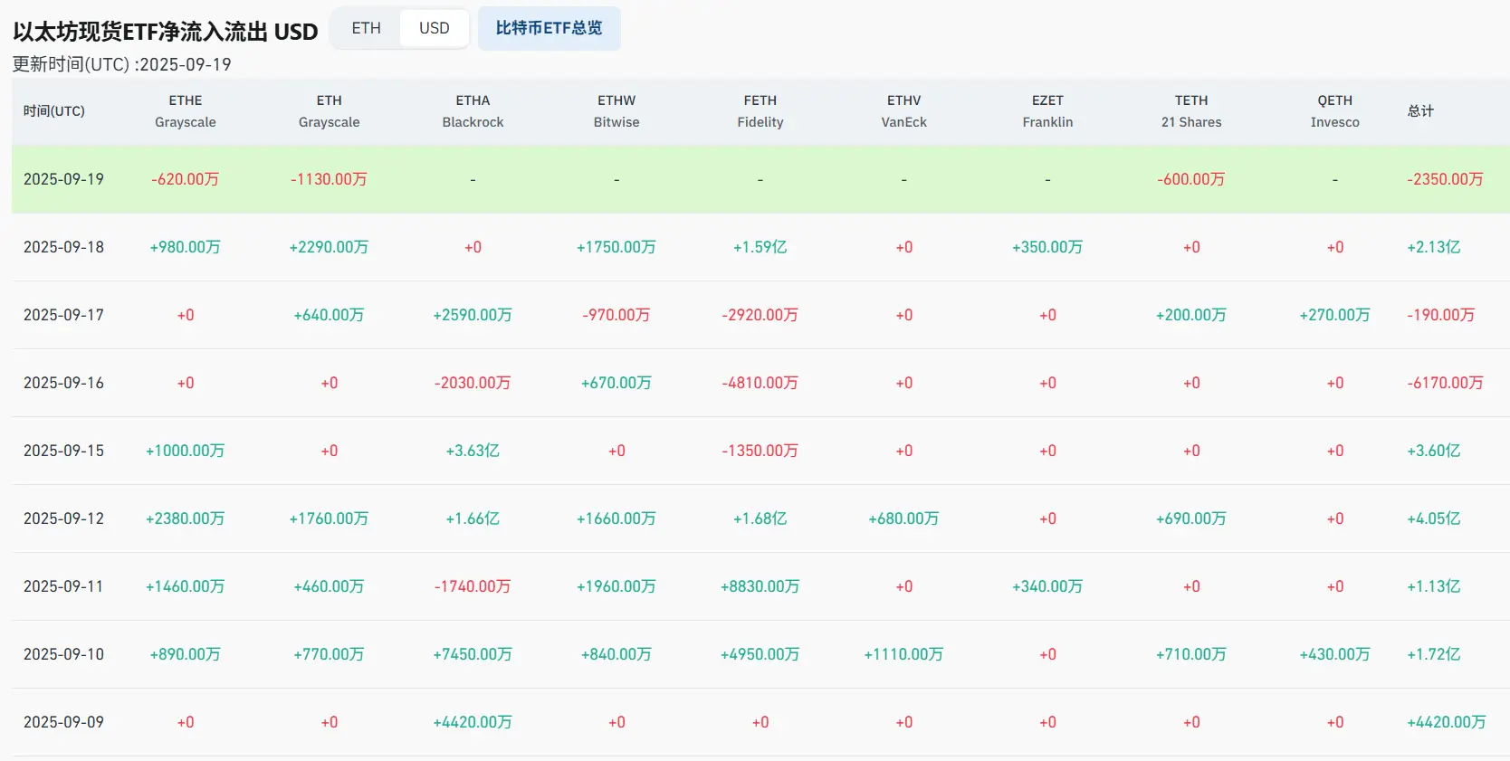Click the ETHE Grayscale column header

[186, 111]
